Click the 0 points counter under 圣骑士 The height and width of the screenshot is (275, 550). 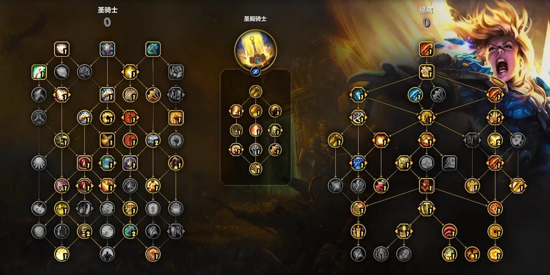point(108,22)
